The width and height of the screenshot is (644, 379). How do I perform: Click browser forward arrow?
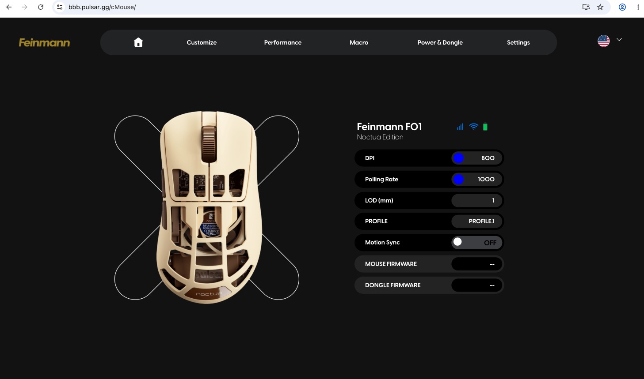(x=25, y=7)
